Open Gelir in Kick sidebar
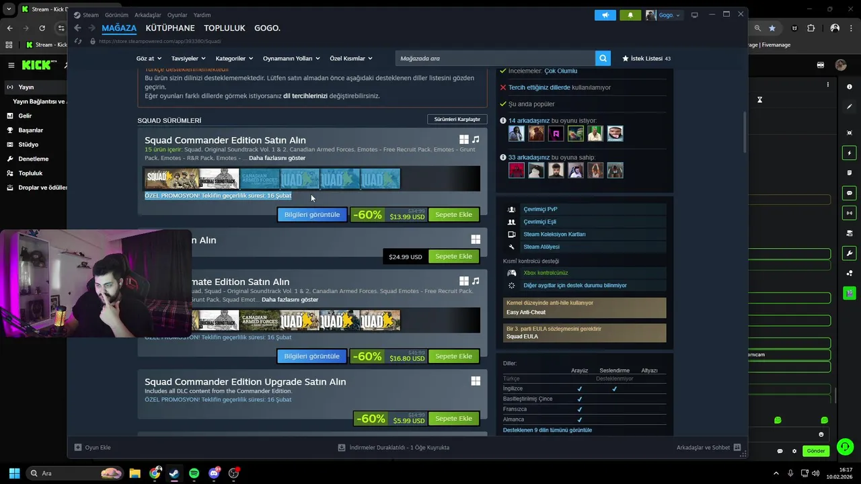 click(x=25, y=116)
